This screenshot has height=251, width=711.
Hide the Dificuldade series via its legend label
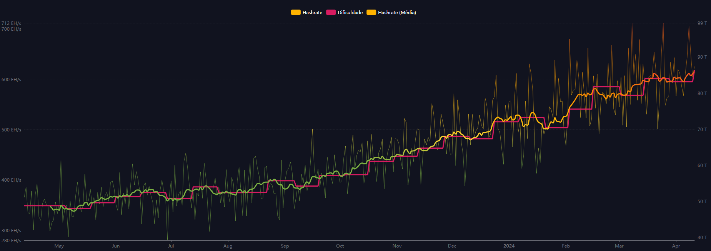(x=350, y=13)
